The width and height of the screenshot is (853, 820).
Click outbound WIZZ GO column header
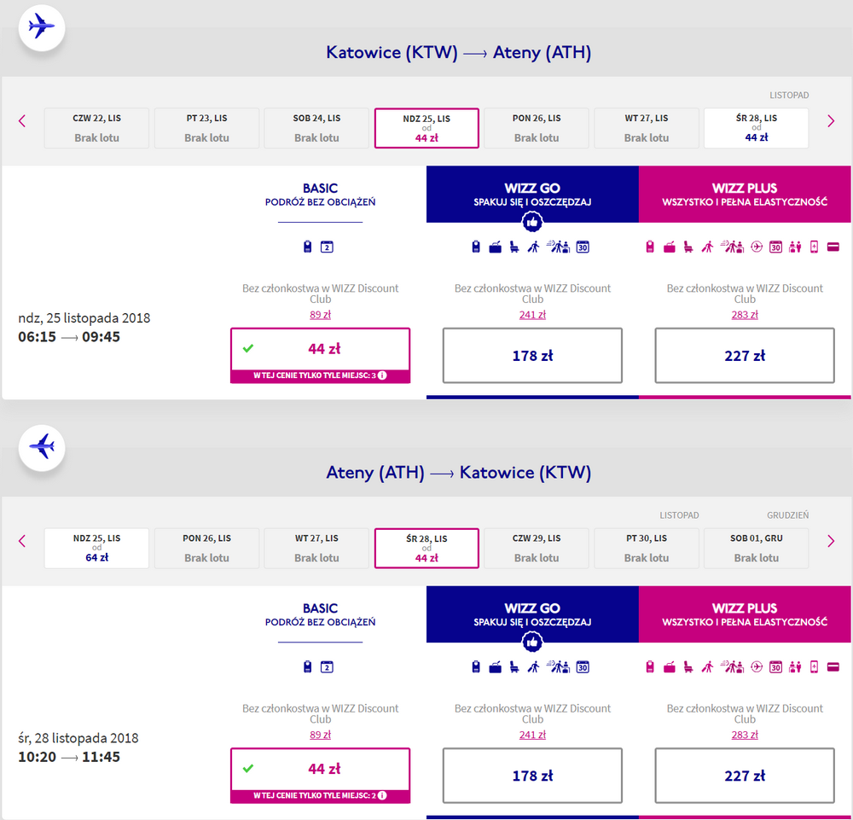532,195
